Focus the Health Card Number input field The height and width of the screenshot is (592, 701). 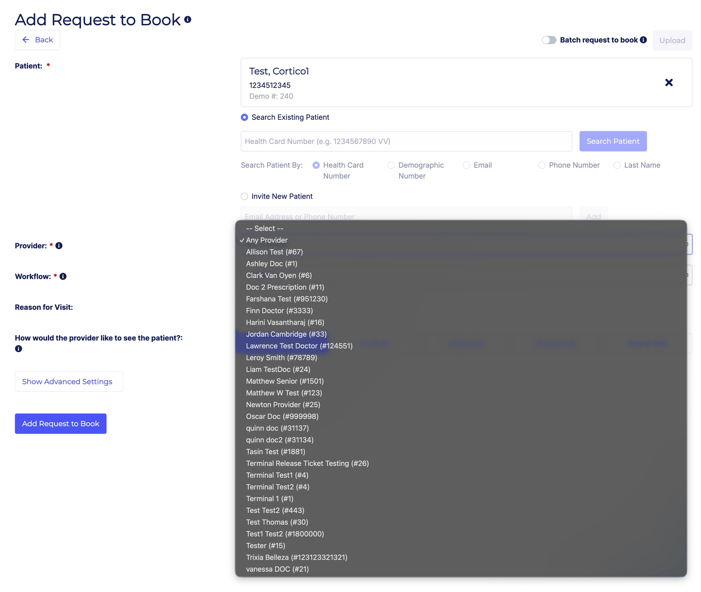coord(406,141)
